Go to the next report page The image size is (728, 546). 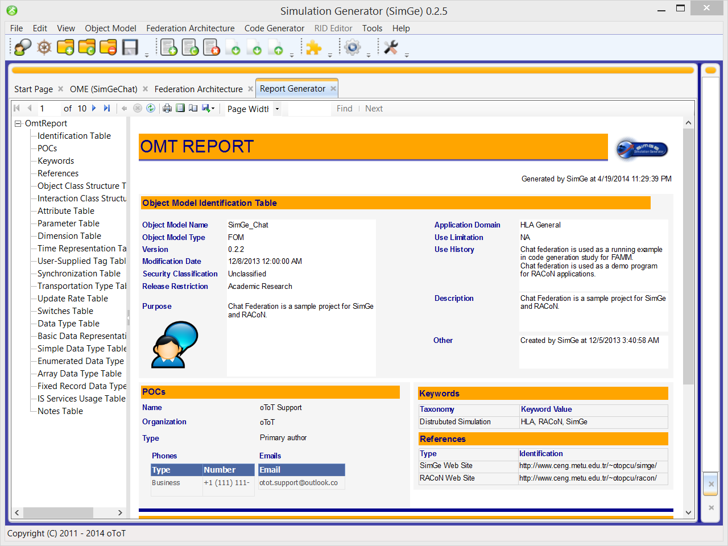click(94, 108)
